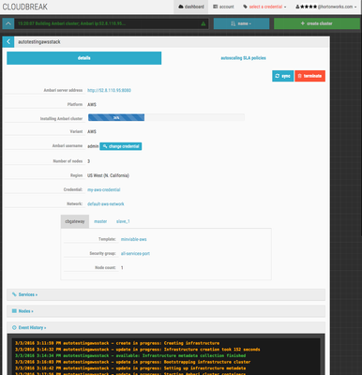This screenshot has height=375, width=362.
Task: Click the tag icon beside select a credential
Action: coord(246,7)
